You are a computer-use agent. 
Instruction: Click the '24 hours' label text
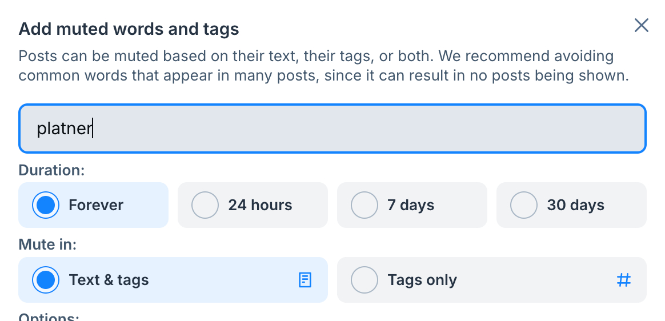[x=260, y=205]
